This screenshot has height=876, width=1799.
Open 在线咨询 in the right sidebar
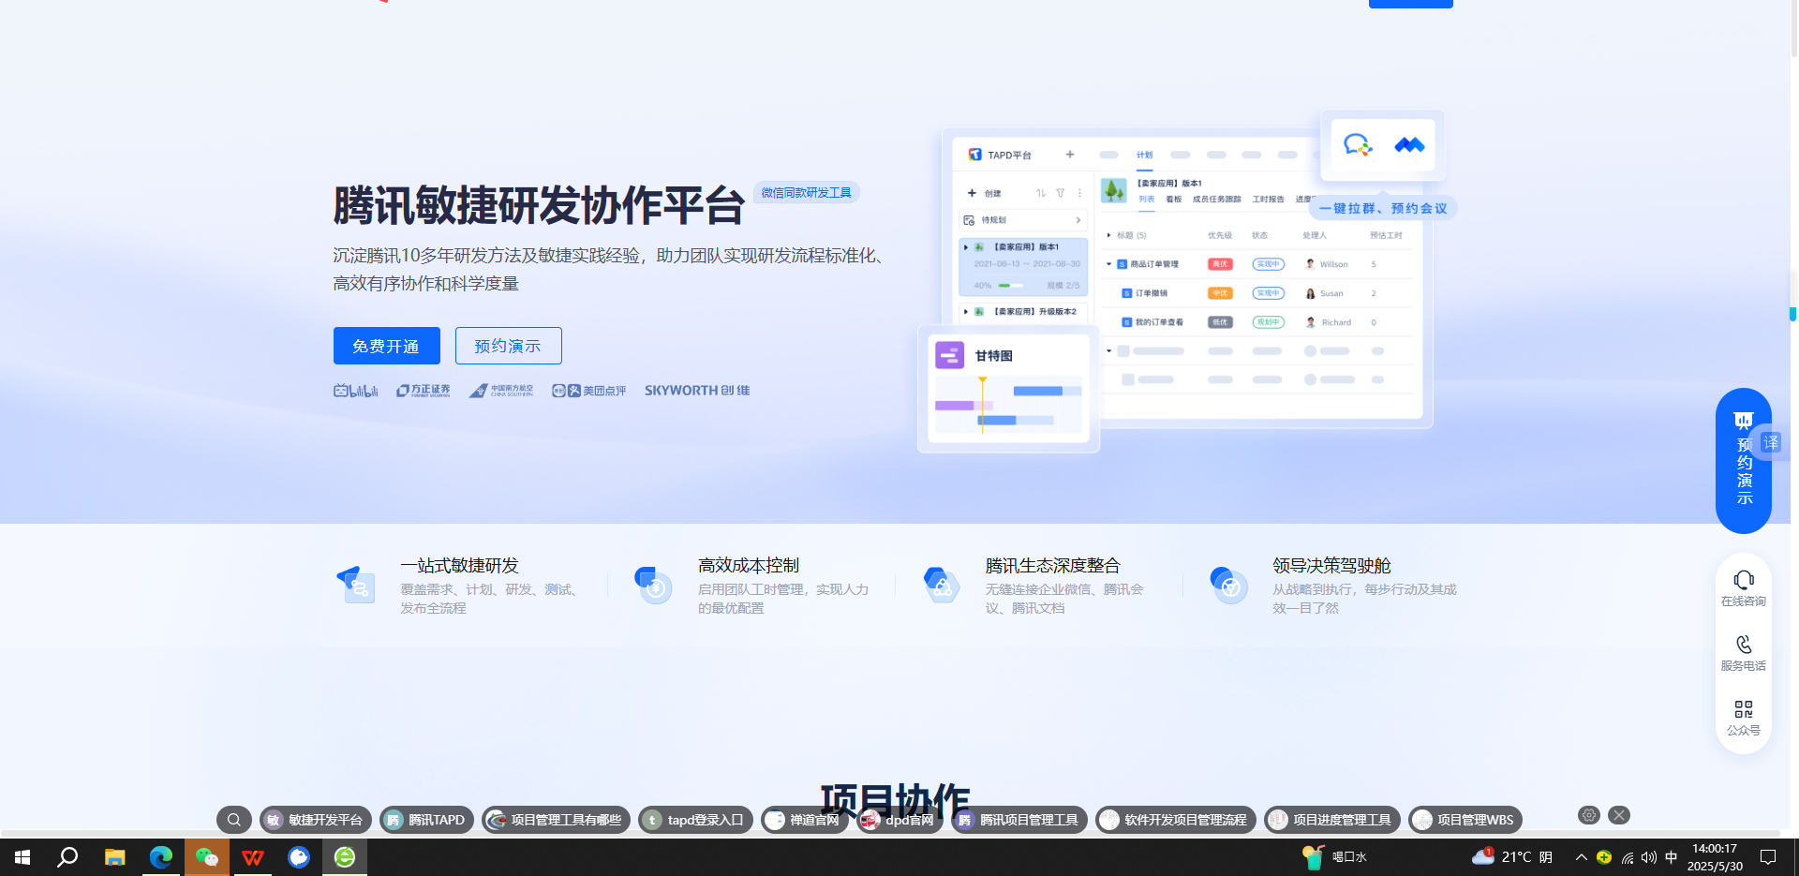(x=1743, y=581)
